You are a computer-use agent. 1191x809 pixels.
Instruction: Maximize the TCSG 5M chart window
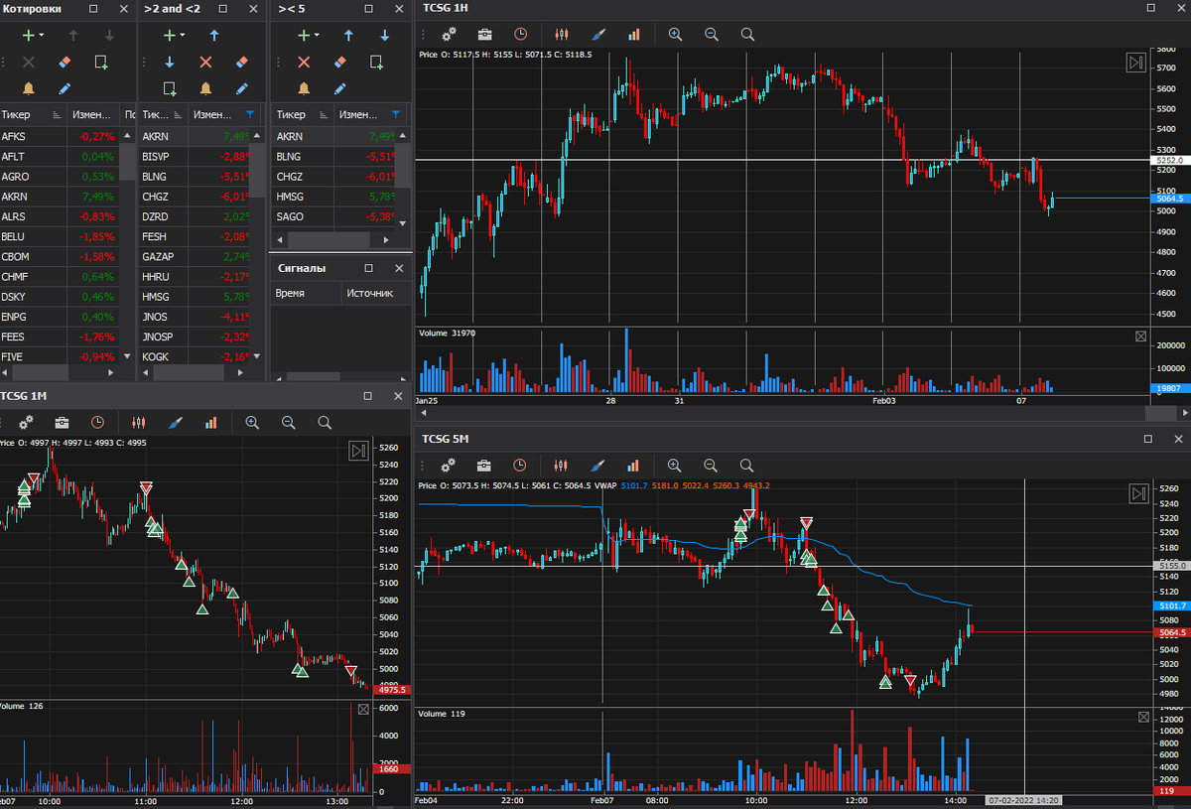pyautogui.click(x=1148, y=438)
